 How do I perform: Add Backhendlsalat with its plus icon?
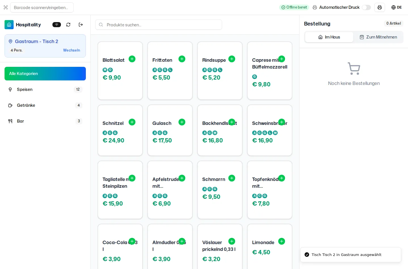click(232, 122)
